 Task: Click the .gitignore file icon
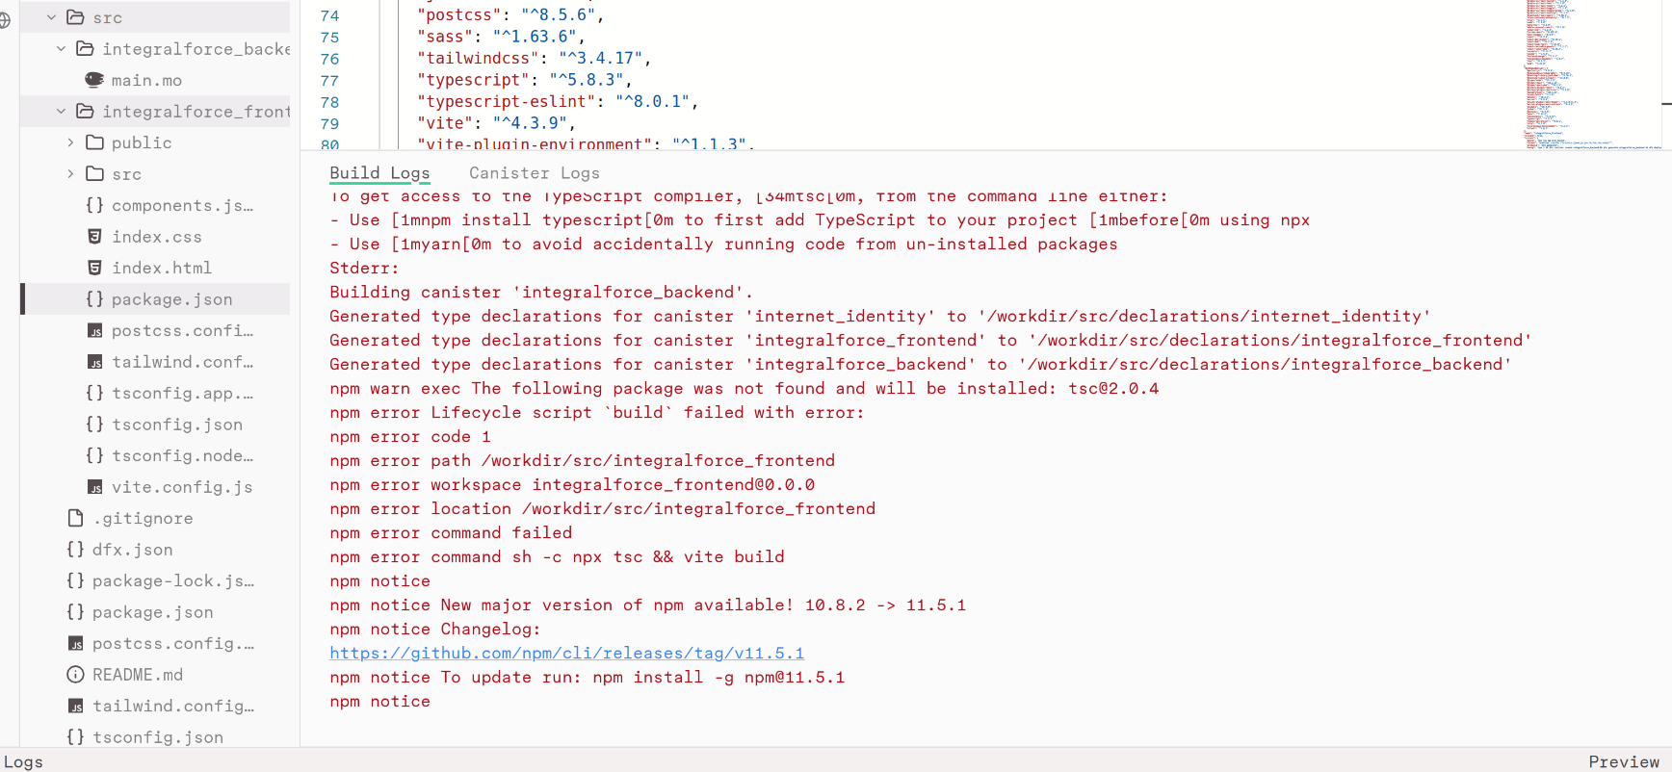pos(75,518)
